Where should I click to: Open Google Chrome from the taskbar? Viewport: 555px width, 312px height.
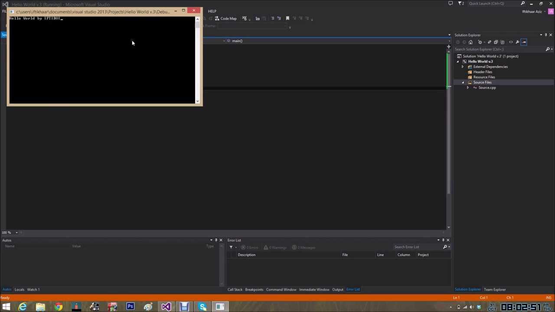click(58, 307)
